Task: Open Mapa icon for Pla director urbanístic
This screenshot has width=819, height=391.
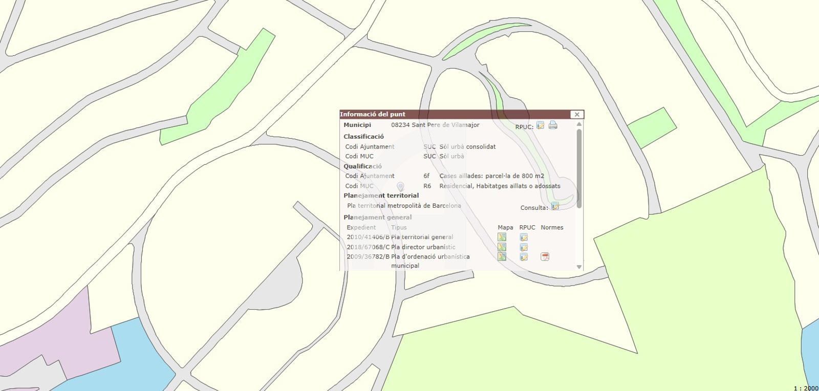Action: coord(502,247)
